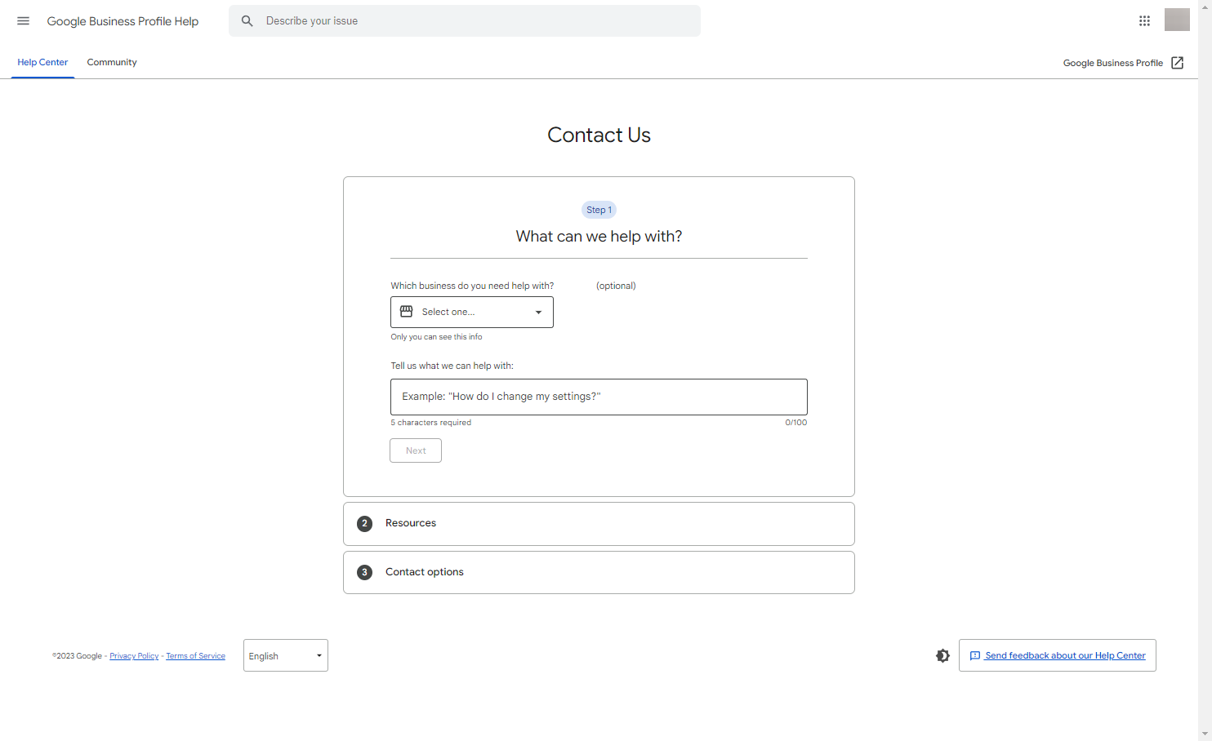Viewport: 1212px width, 741px height.
Task: Open the account profile avatar
Action: pyautogui.click(x=1177, y=20)
